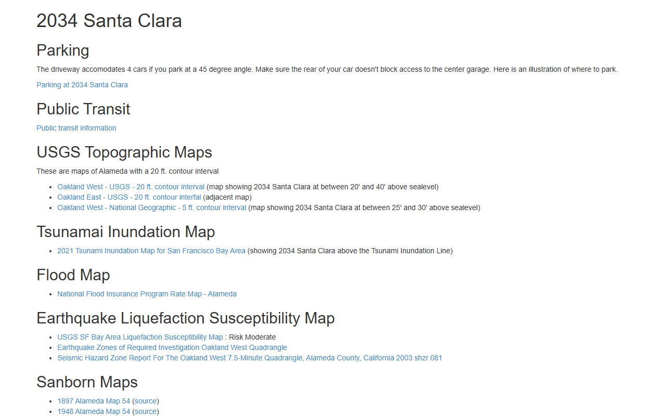Click the driveway parking instructions paragraph
Image resolution: width=666 pixels, height=416 pixels.
click(x=327, y=69)
